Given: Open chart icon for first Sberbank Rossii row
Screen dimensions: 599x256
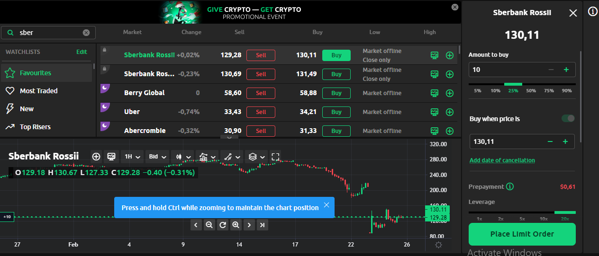Looking at the screenshot, I should click(x=435, y=55).
